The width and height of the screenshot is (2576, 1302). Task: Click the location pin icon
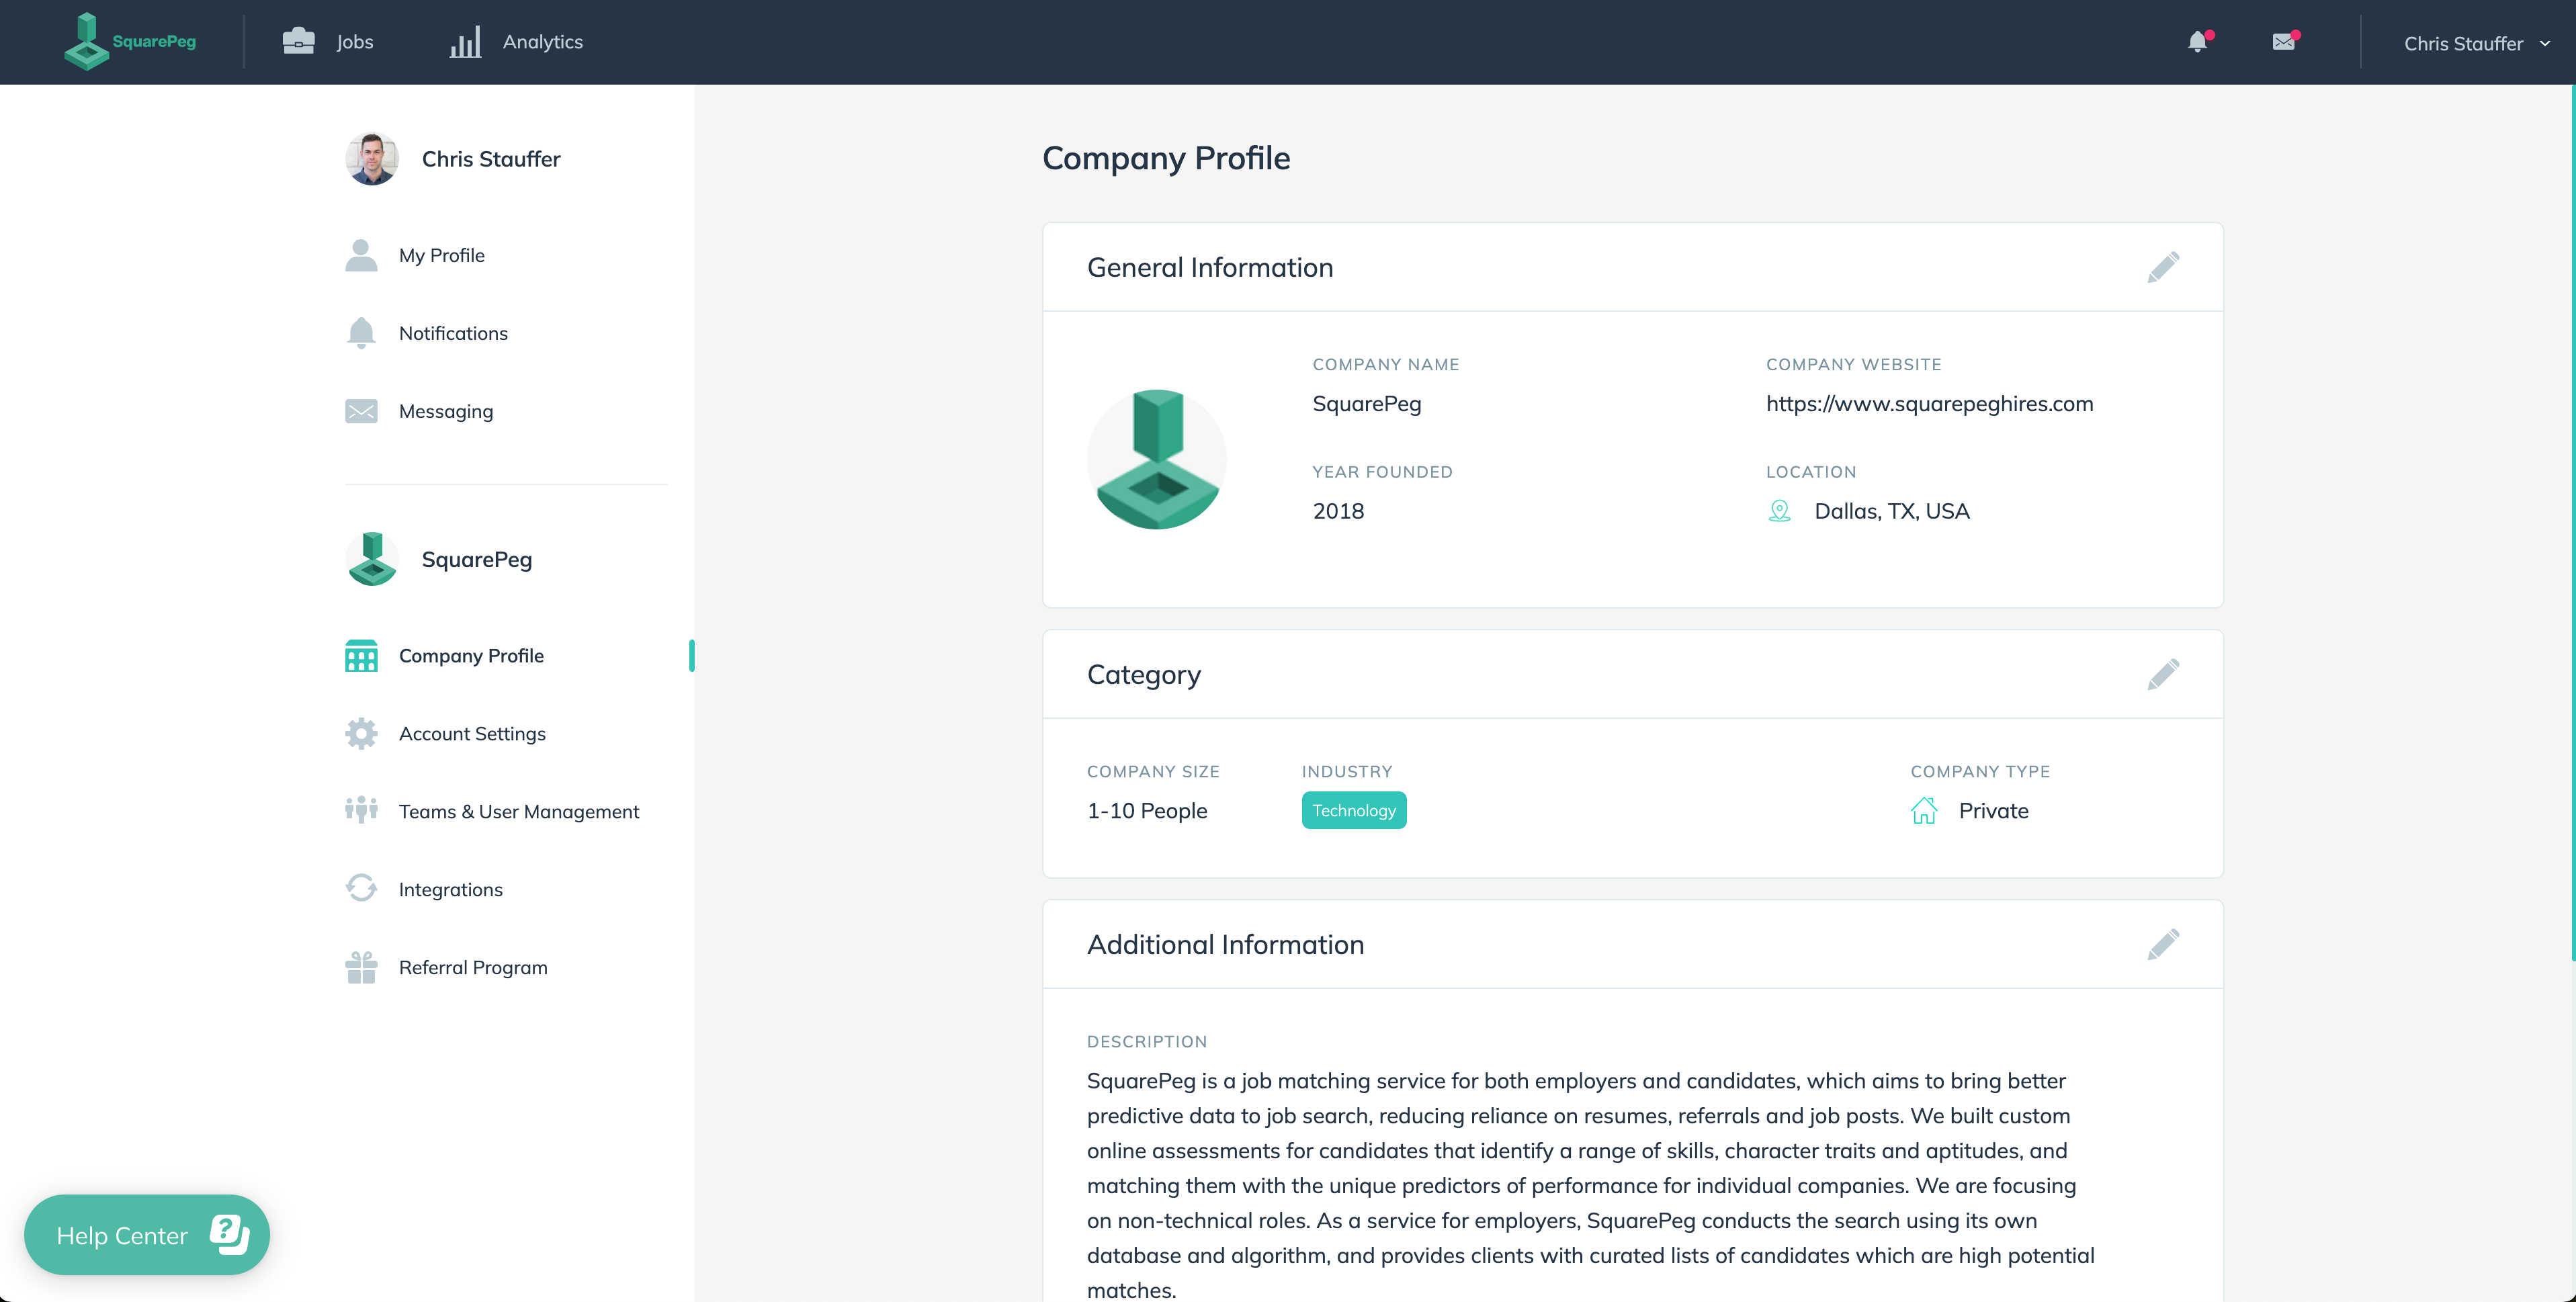pos(1779,511)
